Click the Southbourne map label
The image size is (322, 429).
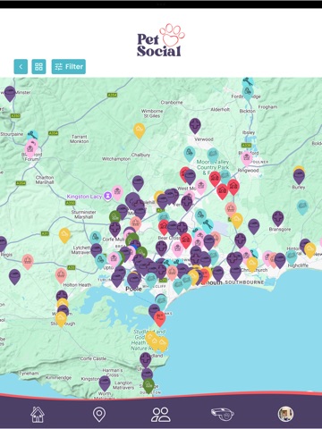tap(244, 282)
